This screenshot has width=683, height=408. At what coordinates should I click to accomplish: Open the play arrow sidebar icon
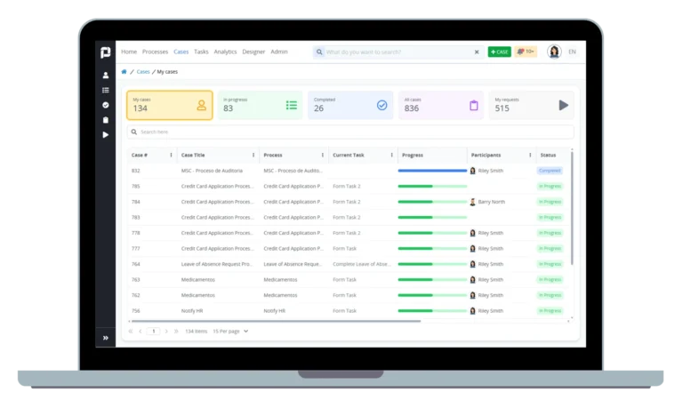coord(106,134)
